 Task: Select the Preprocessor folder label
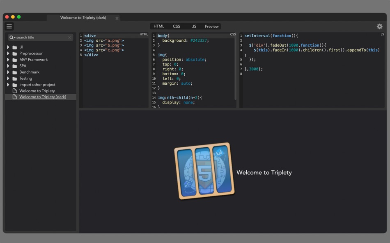point(31,53)
